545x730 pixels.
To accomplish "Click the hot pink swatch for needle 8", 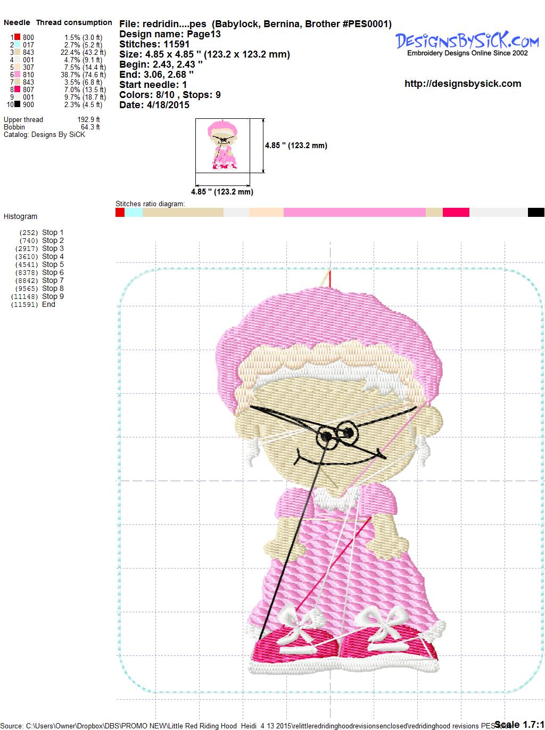I will (17, 90).
